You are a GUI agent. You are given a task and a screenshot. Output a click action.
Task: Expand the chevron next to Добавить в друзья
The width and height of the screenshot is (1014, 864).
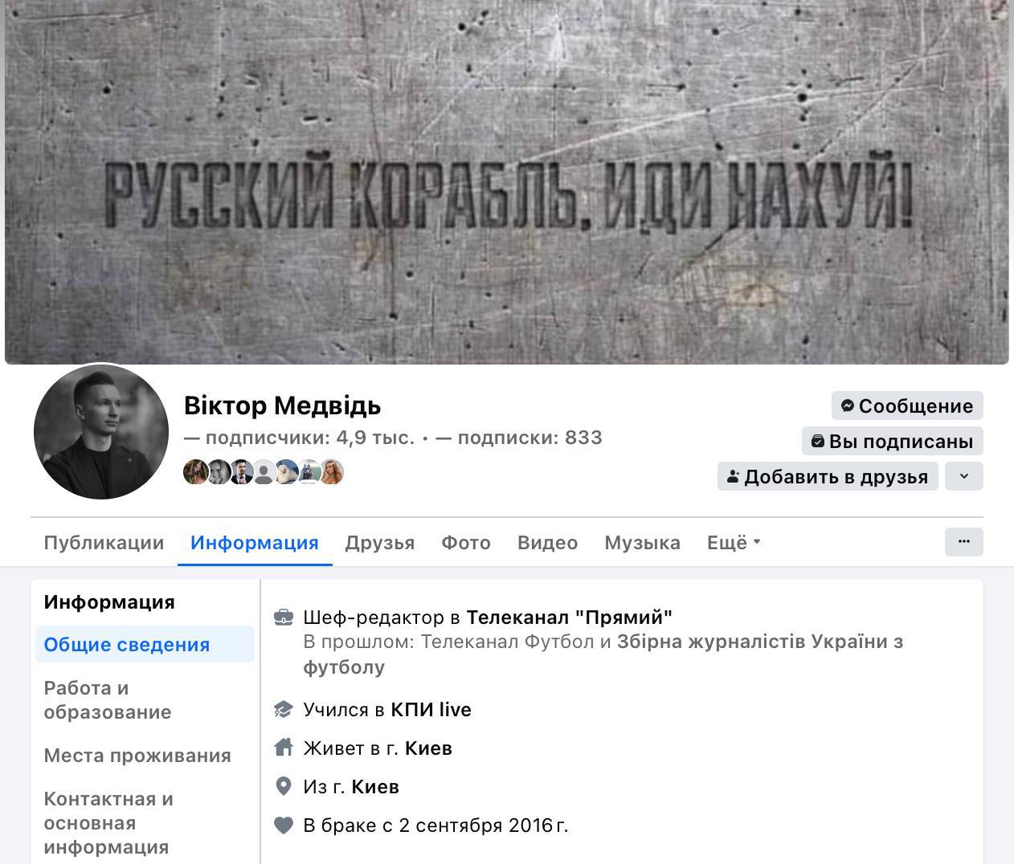[963, 476]
